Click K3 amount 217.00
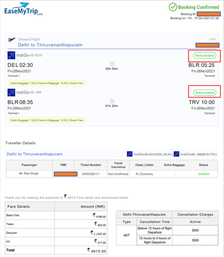This screenshot has height=257, width=224. click(x=100, y=242)
